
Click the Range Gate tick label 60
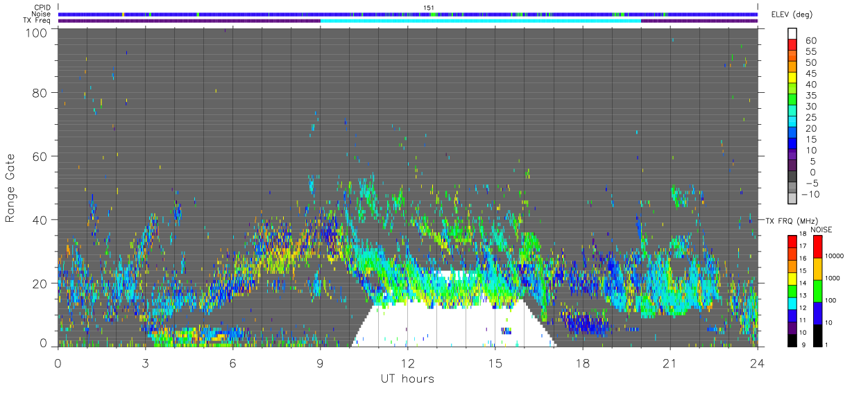point(40,157)
